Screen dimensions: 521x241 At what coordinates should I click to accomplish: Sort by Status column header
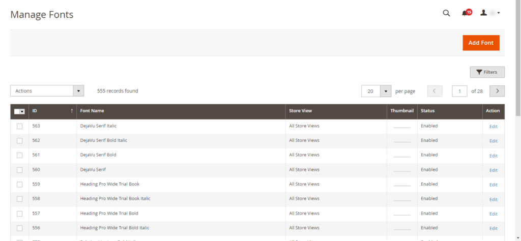click(428, 111)
